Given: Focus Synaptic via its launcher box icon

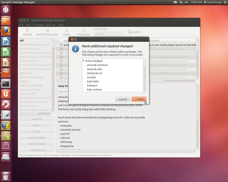Looking at the screenshot, I should click(6, 136).
